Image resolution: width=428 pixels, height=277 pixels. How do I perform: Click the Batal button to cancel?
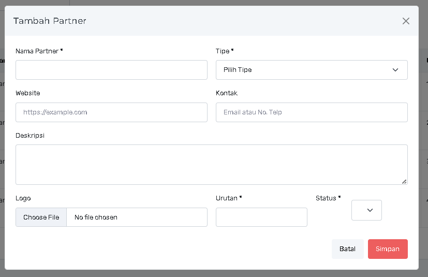(347, 249)
